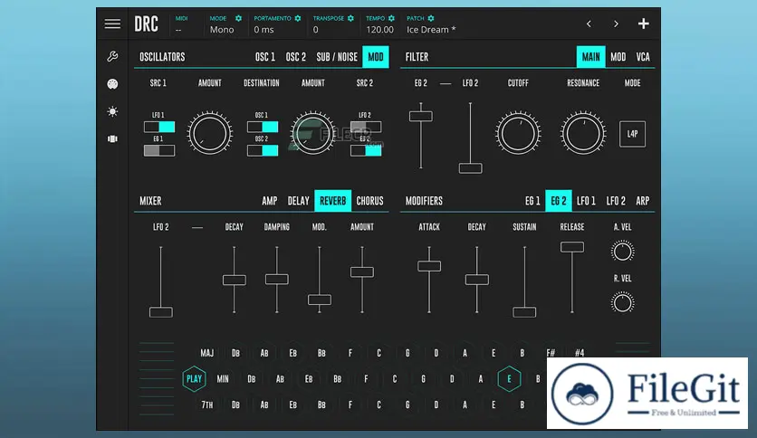Screen dimensions: 757x438
Task: Click the SRC 1 Amount knob
Action: (209, 134)
